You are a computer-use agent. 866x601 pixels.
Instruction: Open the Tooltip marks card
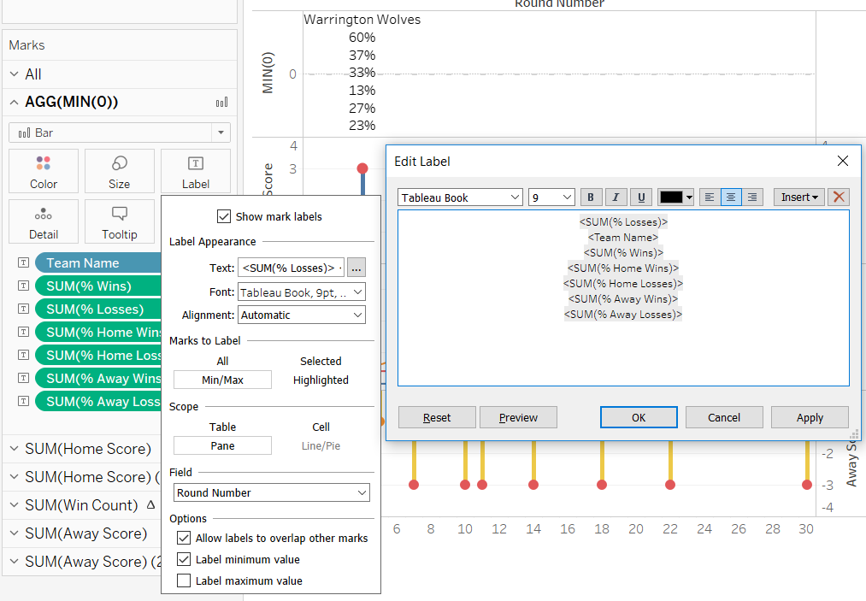click(x=120, y=221)
